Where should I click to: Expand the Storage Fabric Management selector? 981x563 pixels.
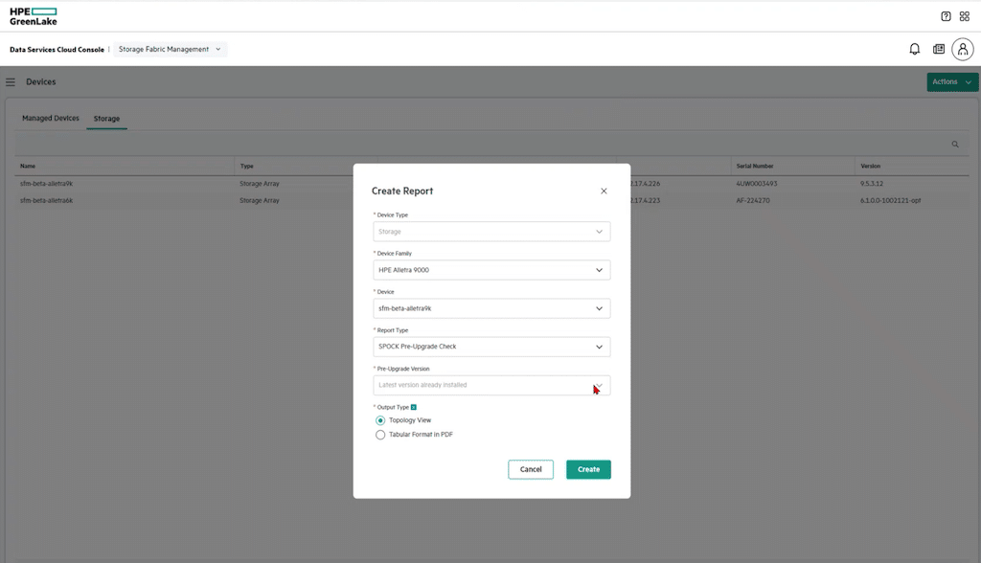coord(170,50)
